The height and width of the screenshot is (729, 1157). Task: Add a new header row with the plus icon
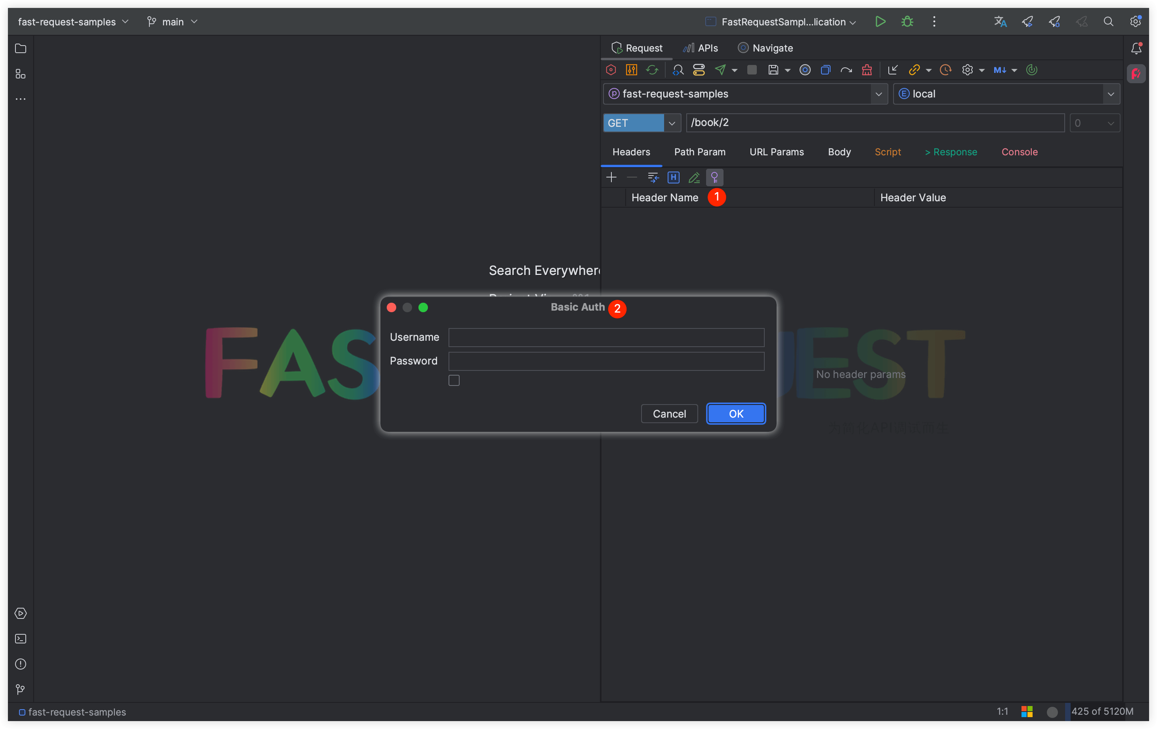[x=611, y=177]
